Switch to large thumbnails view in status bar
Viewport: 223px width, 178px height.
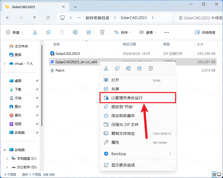pyautogui.click(x=219, y=174)
